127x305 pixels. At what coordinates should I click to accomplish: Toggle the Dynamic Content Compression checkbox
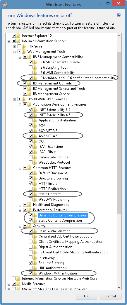pos(30,215)
